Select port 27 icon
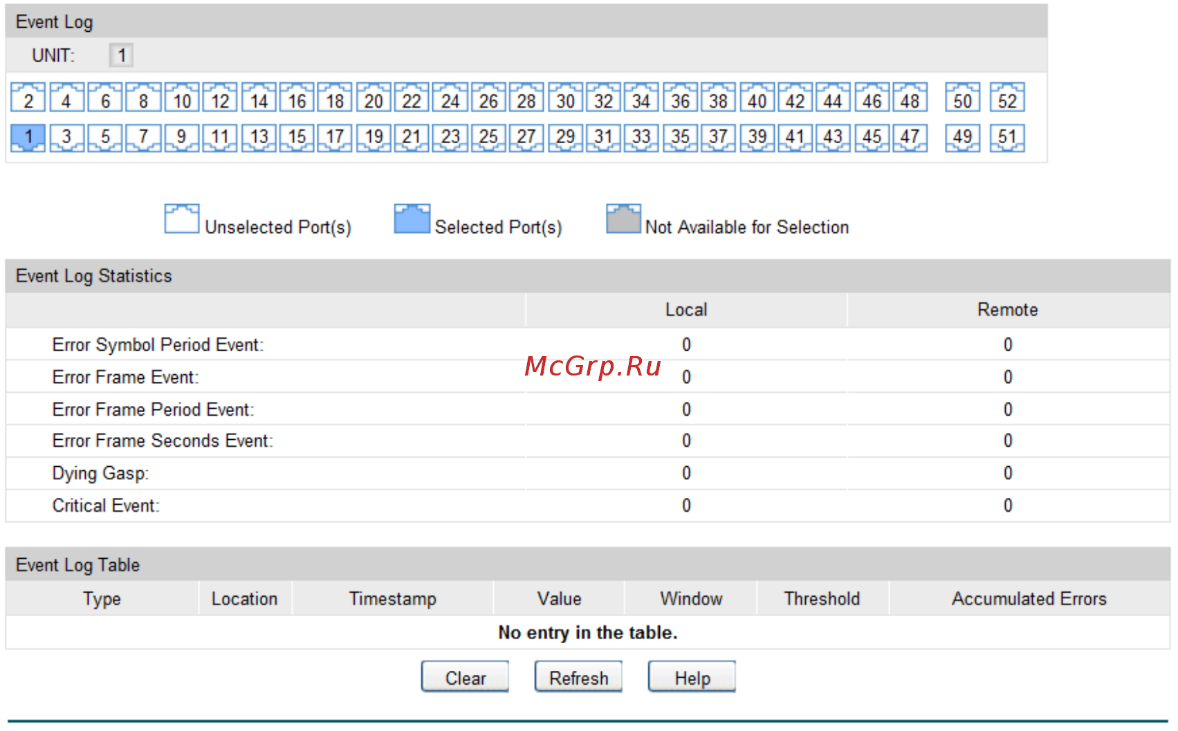 click(x=527, y=138)
